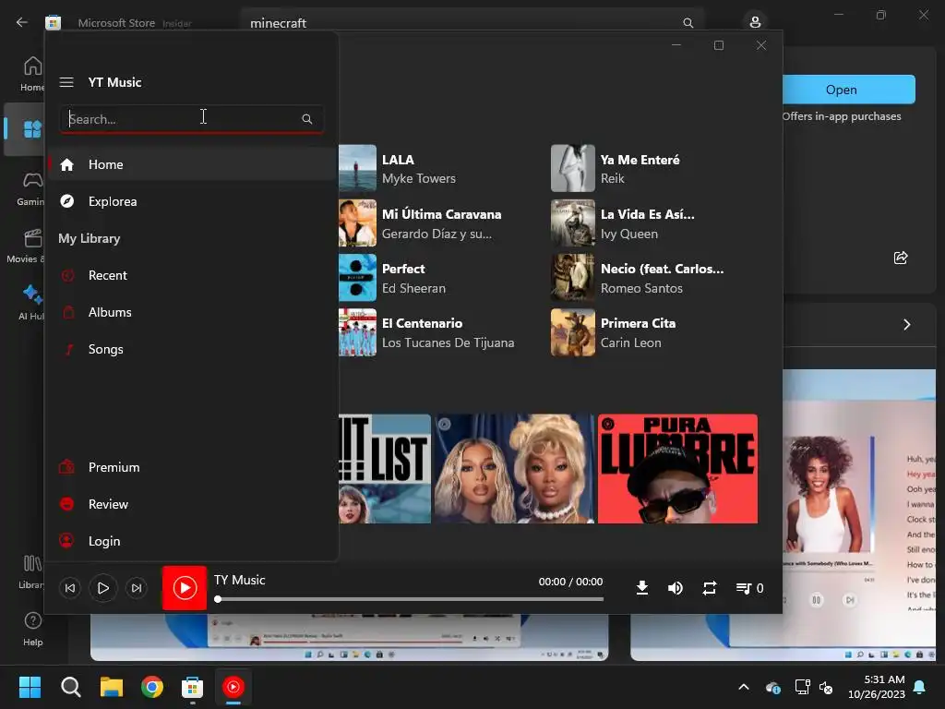Open the Pura Lumbre playlist card

click(x=677, y=468)
